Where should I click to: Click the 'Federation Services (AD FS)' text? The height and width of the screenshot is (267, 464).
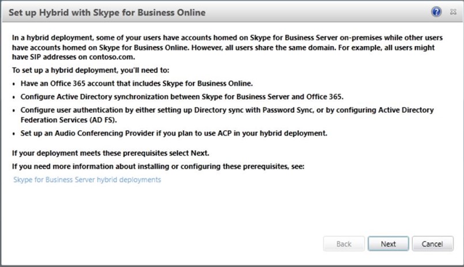[x=69, y=120]
